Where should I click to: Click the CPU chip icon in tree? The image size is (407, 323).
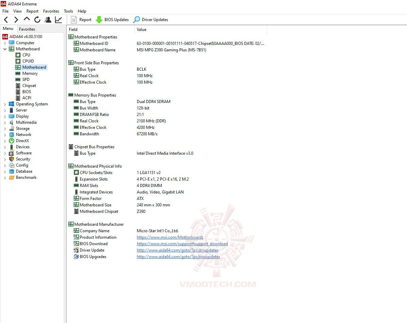[18, 55]
